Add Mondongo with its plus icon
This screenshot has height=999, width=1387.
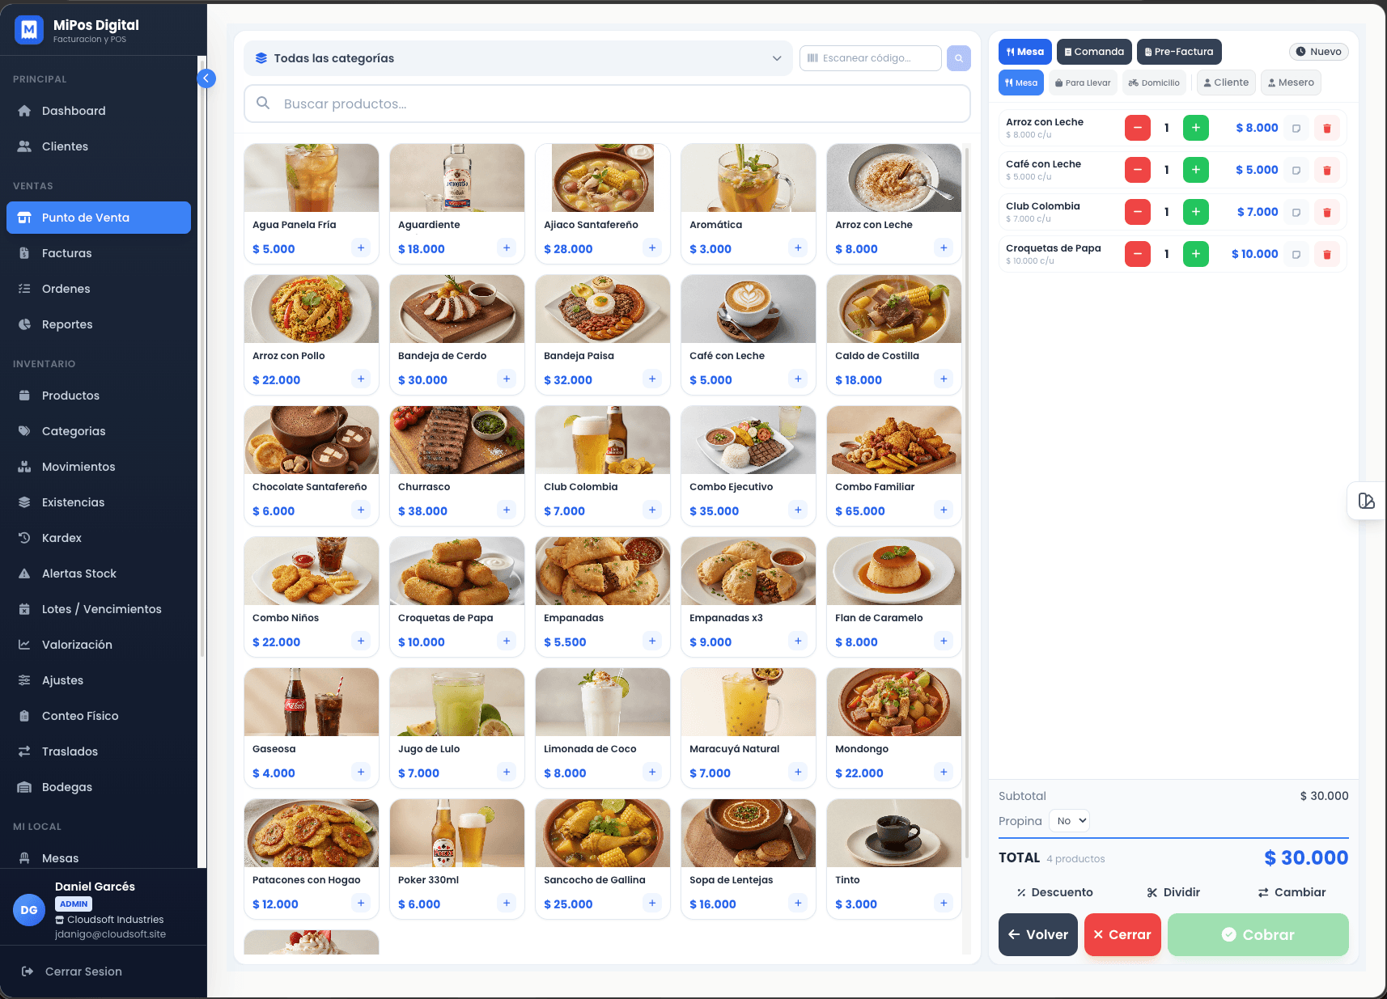point(944,772)
